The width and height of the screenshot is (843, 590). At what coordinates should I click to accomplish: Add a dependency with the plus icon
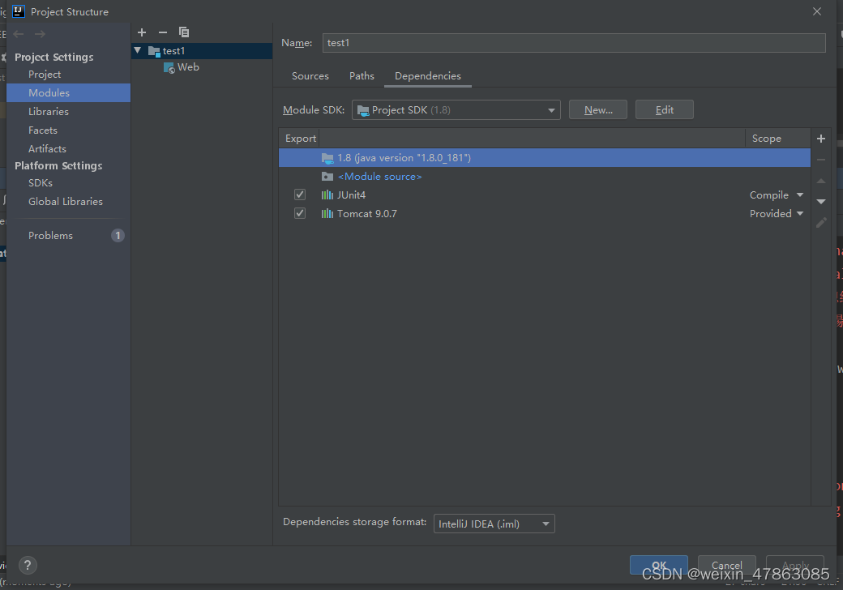point(821,139)
